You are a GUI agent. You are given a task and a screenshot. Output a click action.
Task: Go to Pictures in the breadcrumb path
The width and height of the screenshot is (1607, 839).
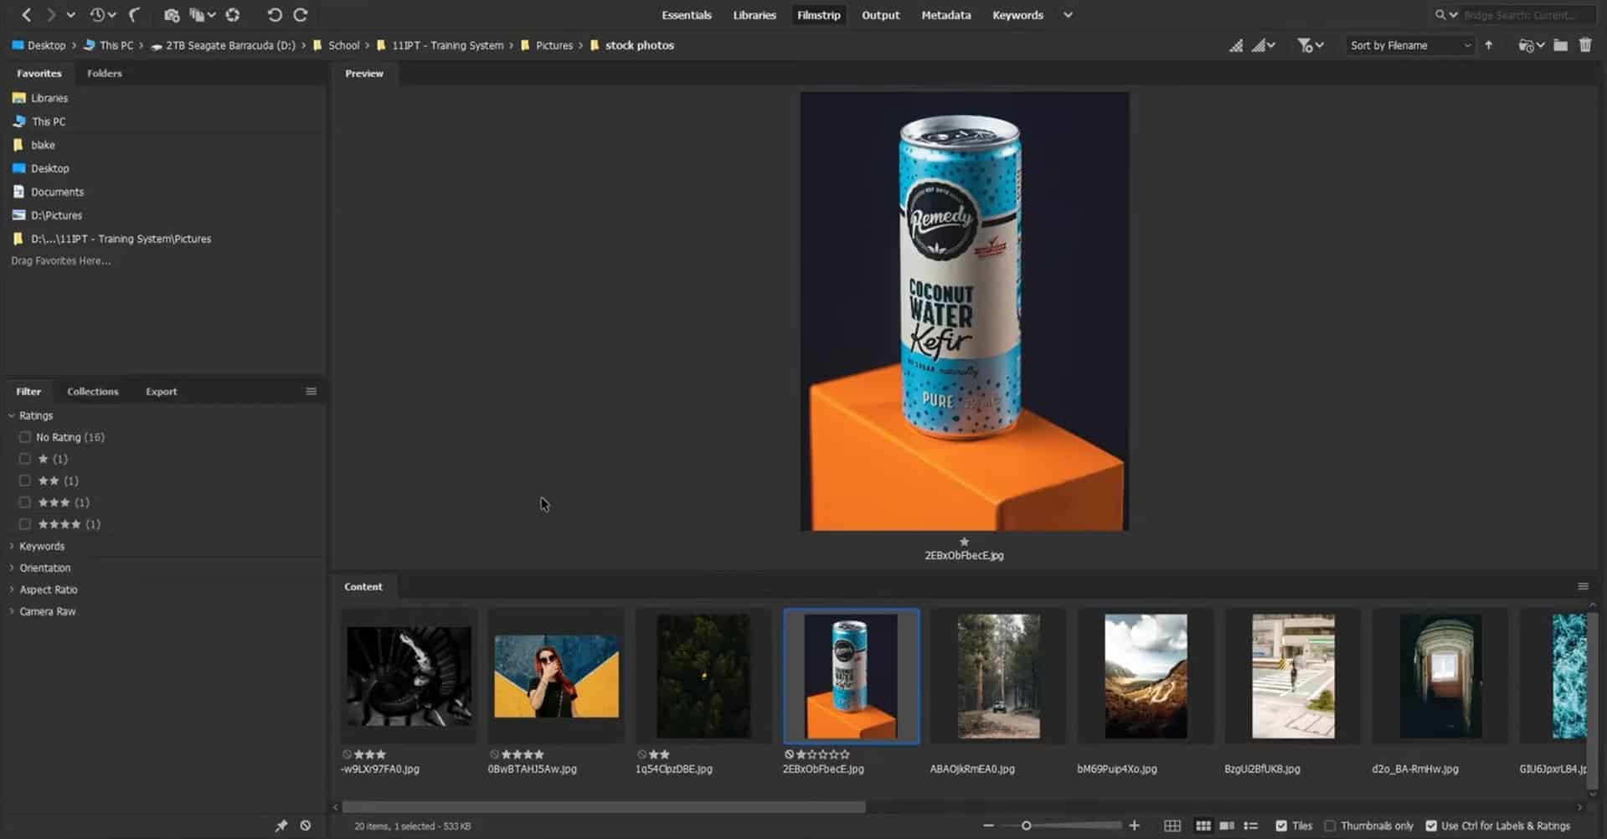tap(554, 45)
